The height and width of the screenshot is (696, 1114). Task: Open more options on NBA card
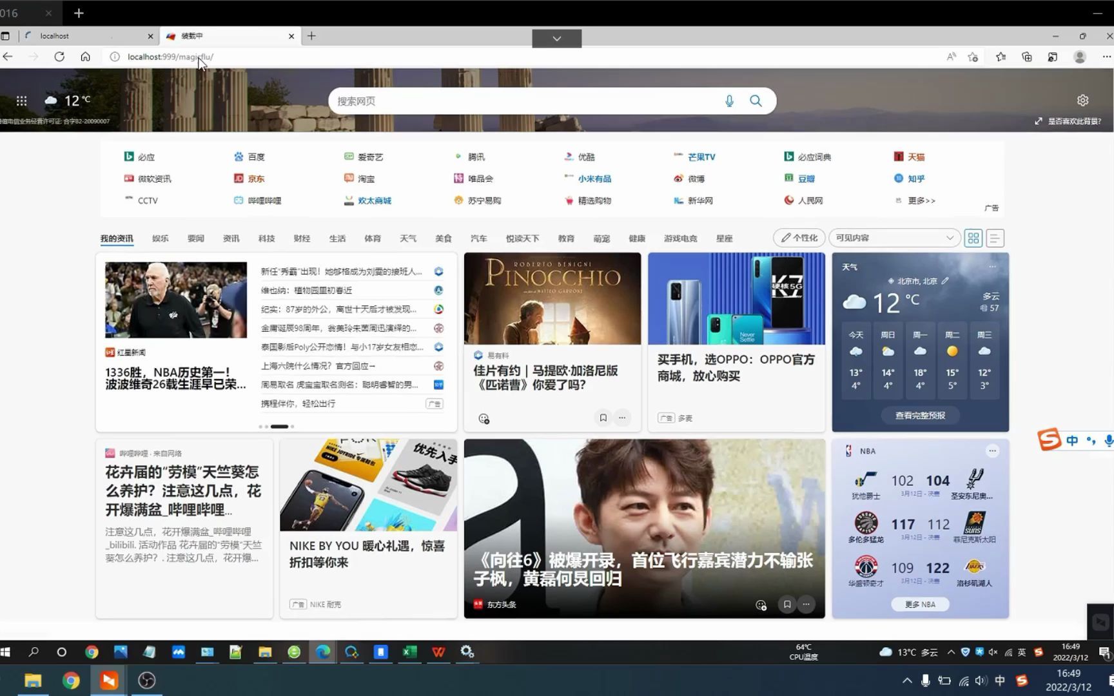(992, 451)
